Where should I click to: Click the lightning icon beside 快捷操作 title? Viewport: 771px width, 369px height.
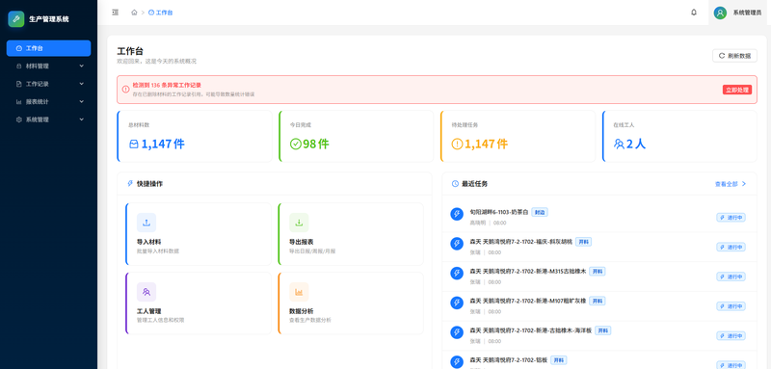coord(130,183)
